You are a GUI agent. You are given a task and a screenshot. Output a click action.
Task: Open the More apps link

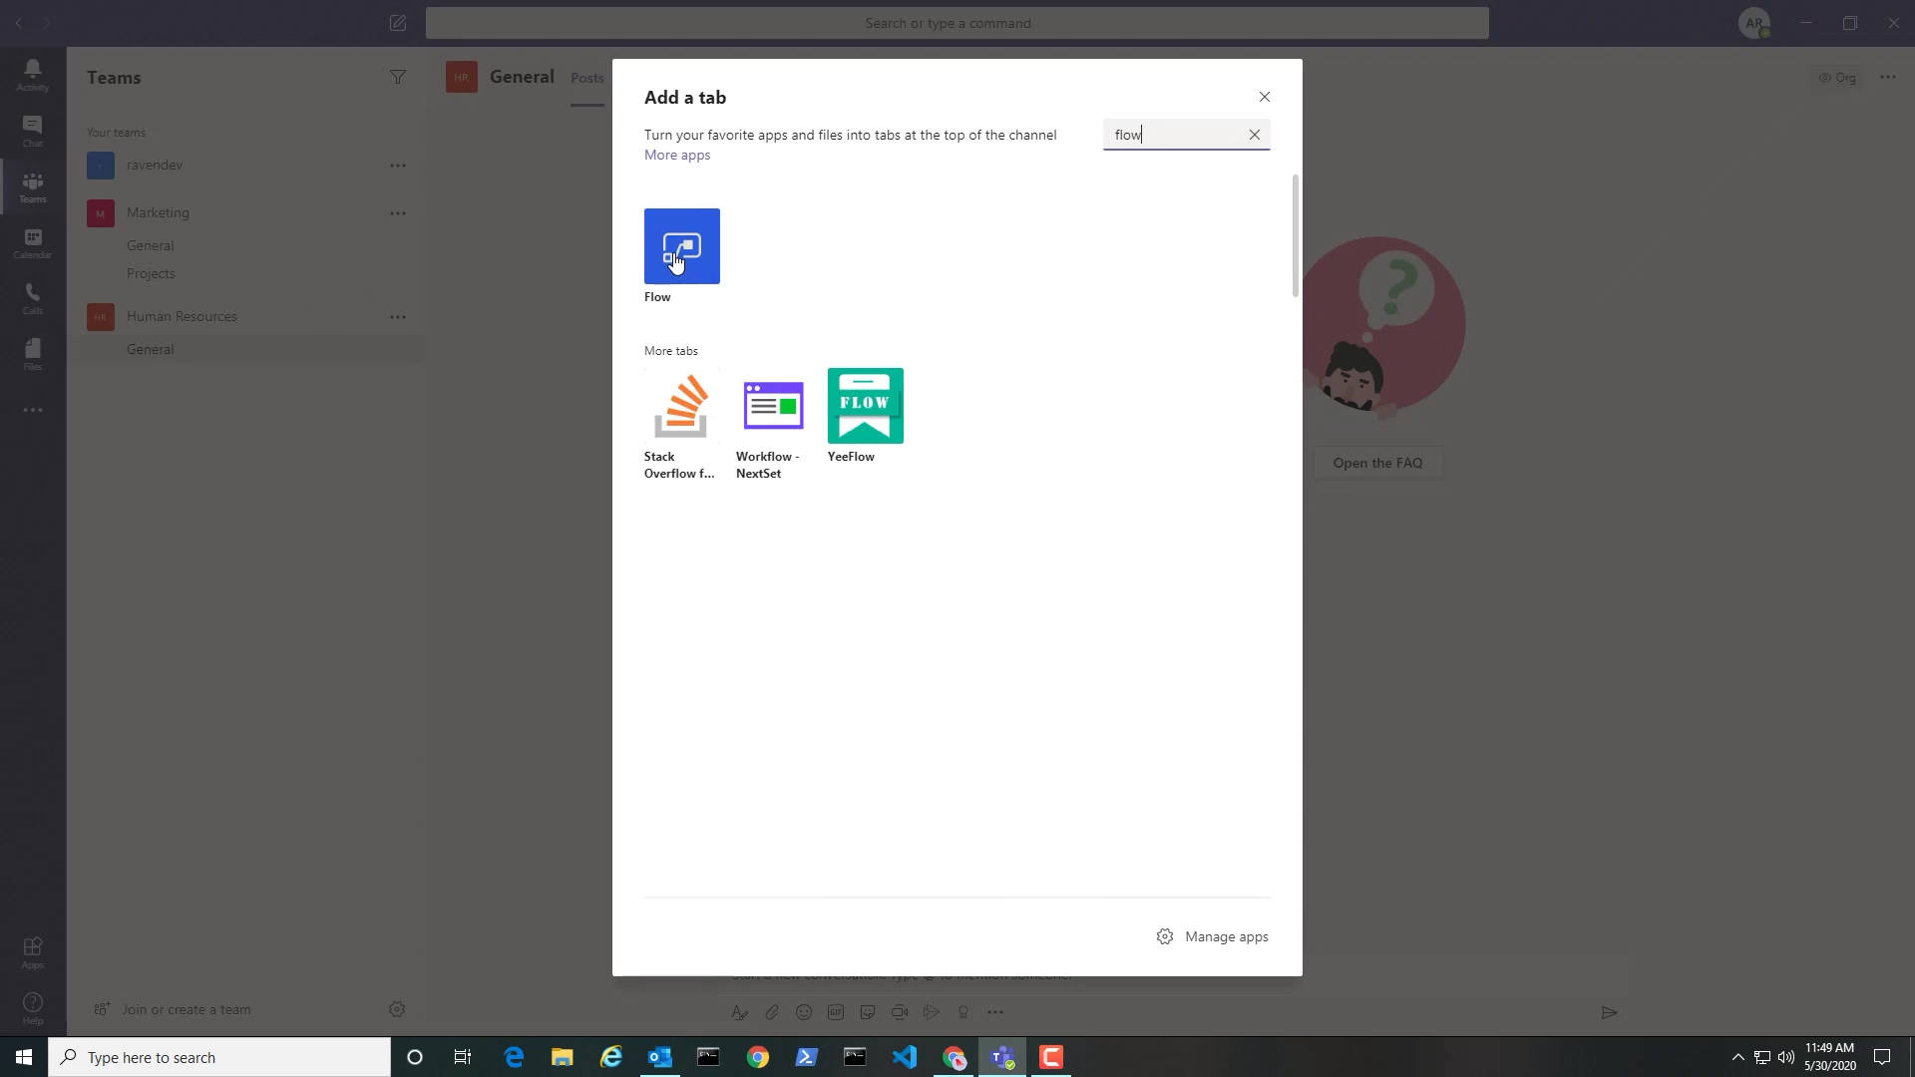point(677,155)
